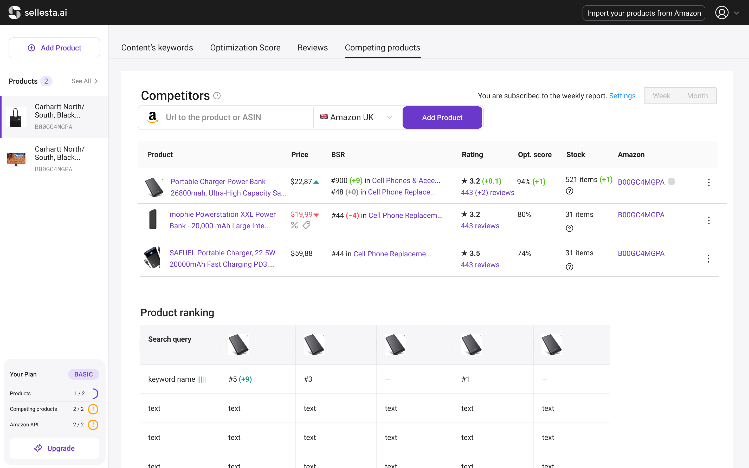Open Cell Phone Replaceme... link in SAFUEL row
This screenshot has width=749, height=468.
click(392, 254)
